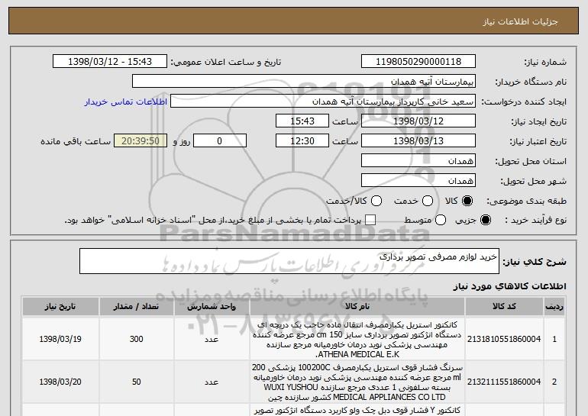Choose the جزیی purchase process radio
This screenshot has height=416, width=588.
485,220
